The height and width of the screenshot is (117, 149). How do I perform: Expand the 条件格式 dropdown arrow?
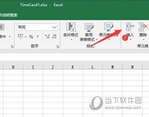coord(71,39)
